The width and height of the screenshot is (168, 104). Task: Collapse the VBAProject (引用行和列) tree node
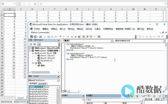coord(30,51)
